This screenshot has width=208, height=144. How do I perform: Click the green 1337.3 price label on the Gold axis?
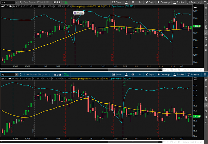tap(197, 26)
